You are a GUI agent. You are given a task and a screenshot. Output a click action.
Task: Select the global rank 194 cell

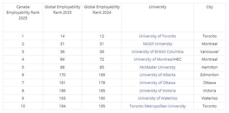[62, 106]
